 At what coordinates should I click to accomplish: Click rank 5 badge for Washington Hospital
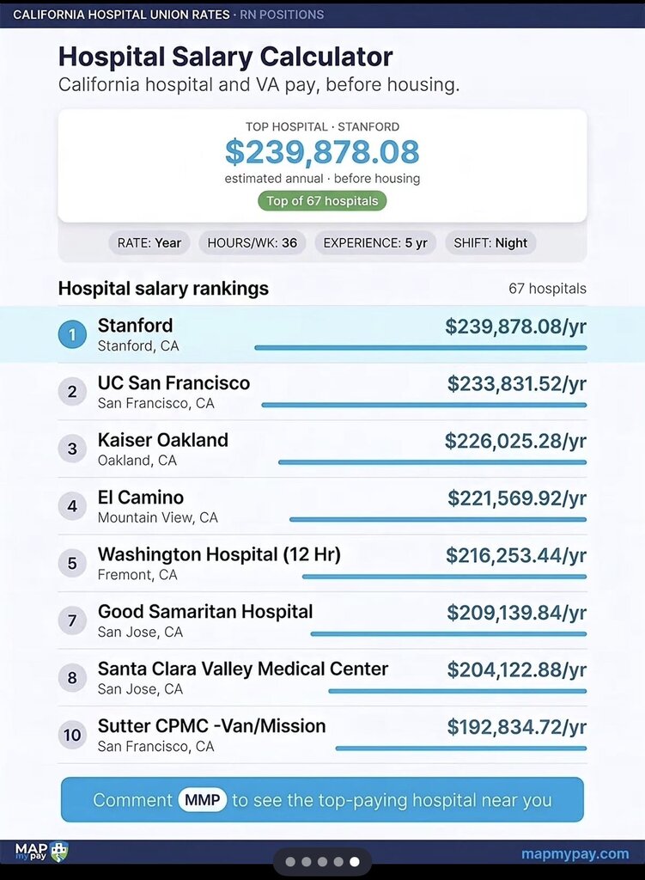[x=72, y=563]
